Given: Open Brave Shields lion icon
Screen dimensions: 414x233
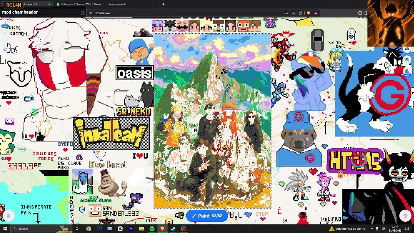Looking at the screenshot, I should pos(308,13).
